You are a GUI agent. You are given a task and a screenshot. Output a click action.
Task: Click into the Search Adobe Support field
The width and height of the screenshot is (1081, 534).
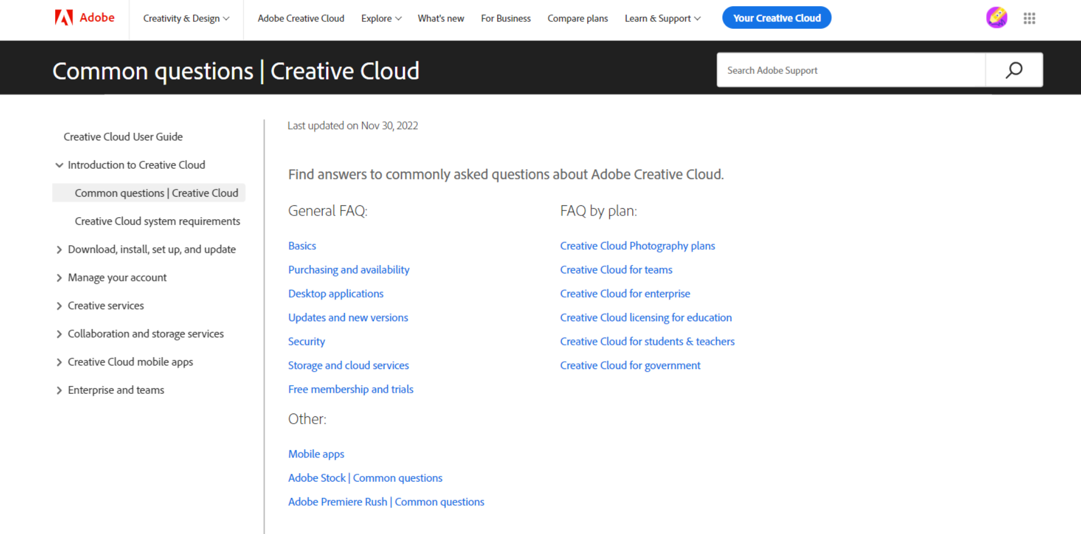tap(851, 70)
